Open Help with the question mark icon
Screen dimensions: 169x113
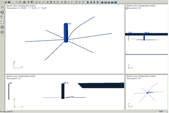[x=28, y=2]
